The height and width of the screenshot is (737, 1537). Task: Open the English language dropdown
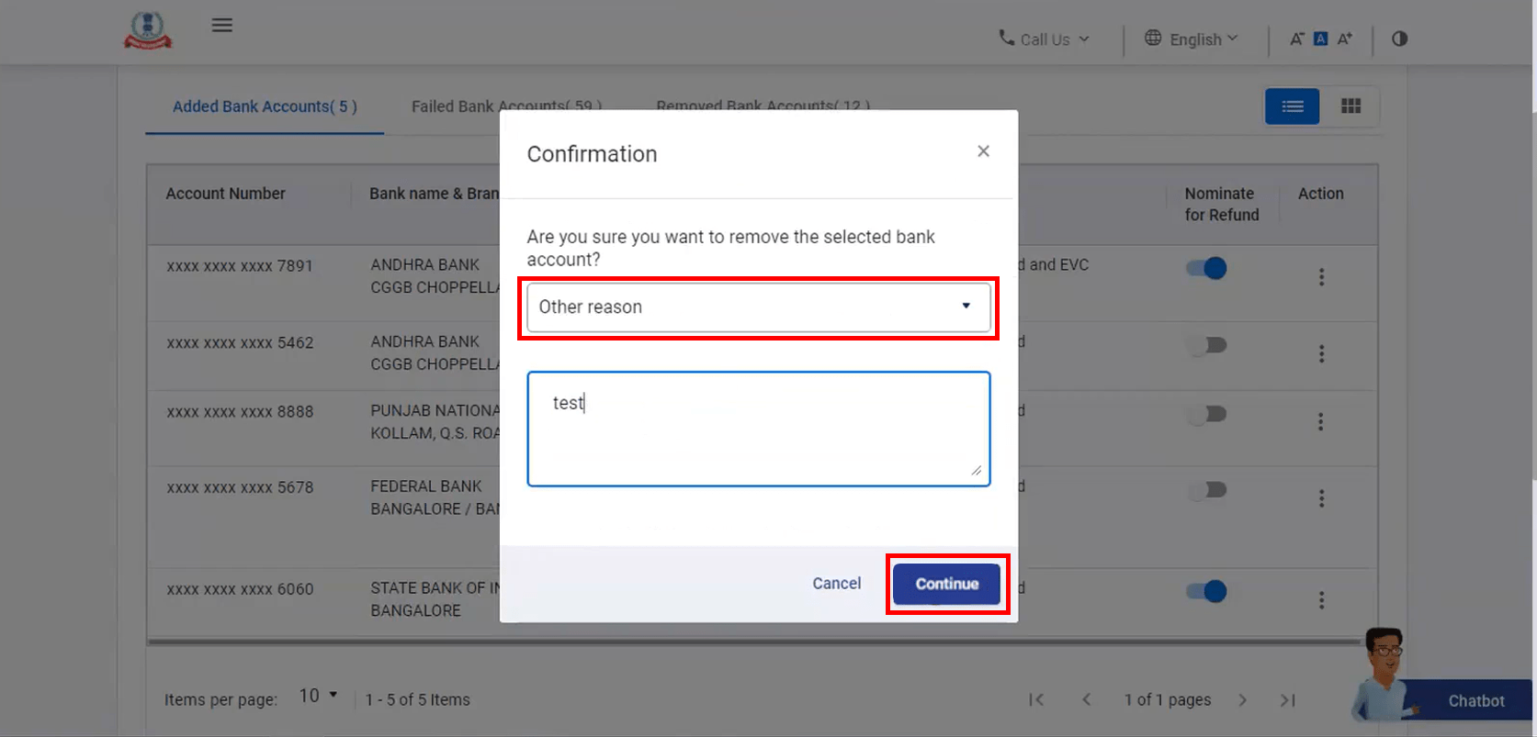pyautogui.click(x=1192, y=39)
